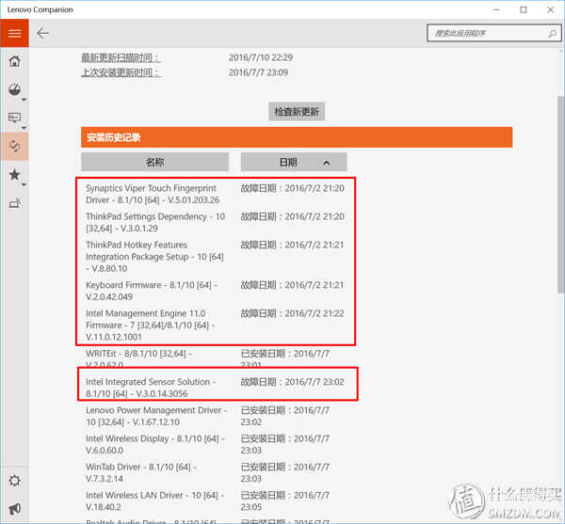Open the hamburger menu
Viewport: 565px width, 524px height.
tap(14, 33)
